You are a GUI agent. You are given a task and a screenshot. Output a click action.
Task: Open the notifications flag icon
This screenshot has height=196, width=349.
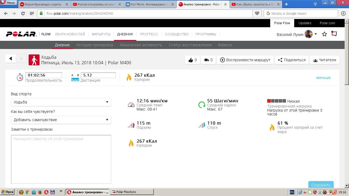(334, 34)
